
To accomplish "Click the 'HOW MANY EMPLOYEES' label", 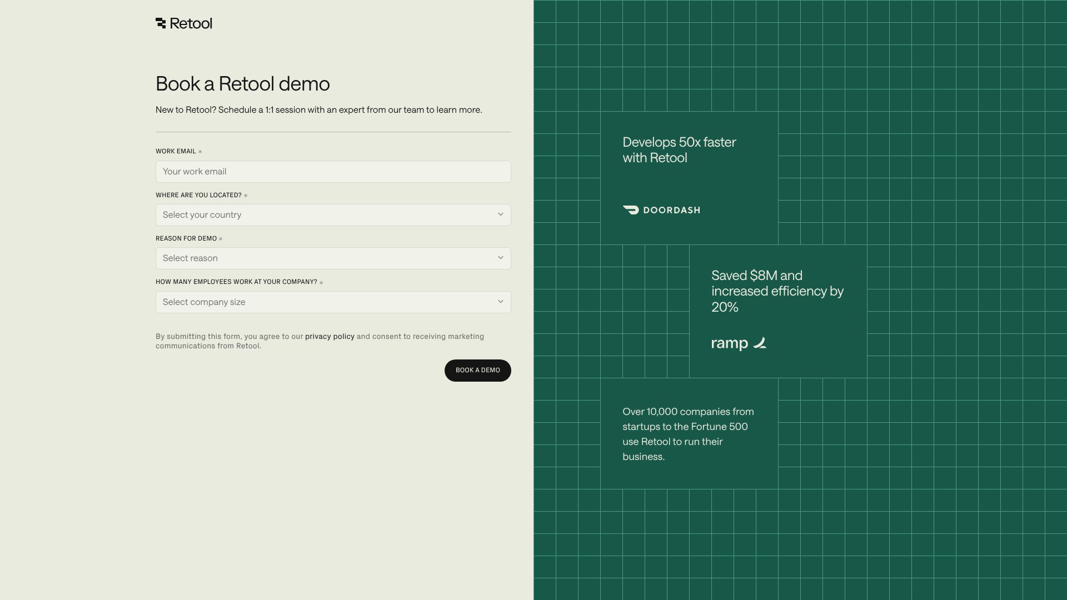I will click(236, 282).
